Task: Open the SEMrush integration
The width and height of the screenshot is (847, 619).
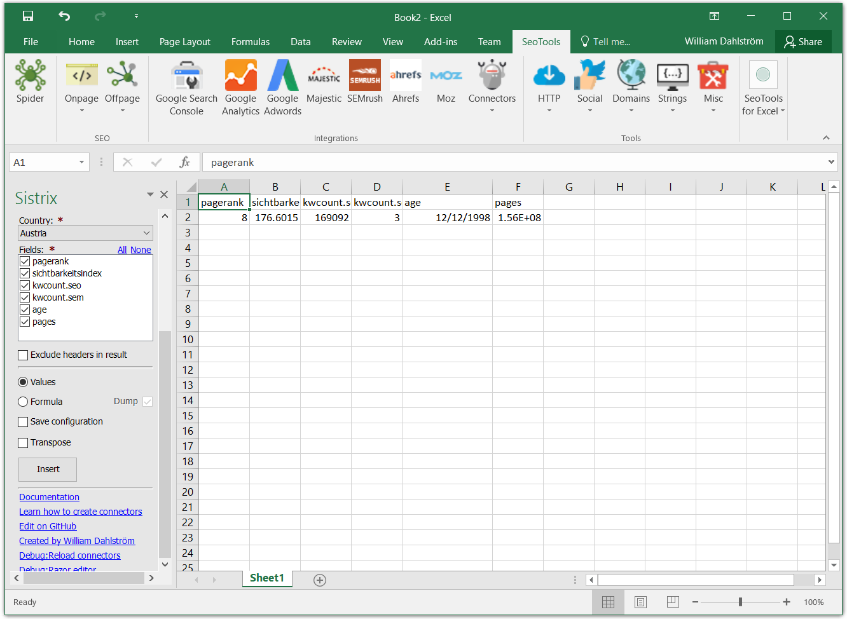Action: coord(365,81)
